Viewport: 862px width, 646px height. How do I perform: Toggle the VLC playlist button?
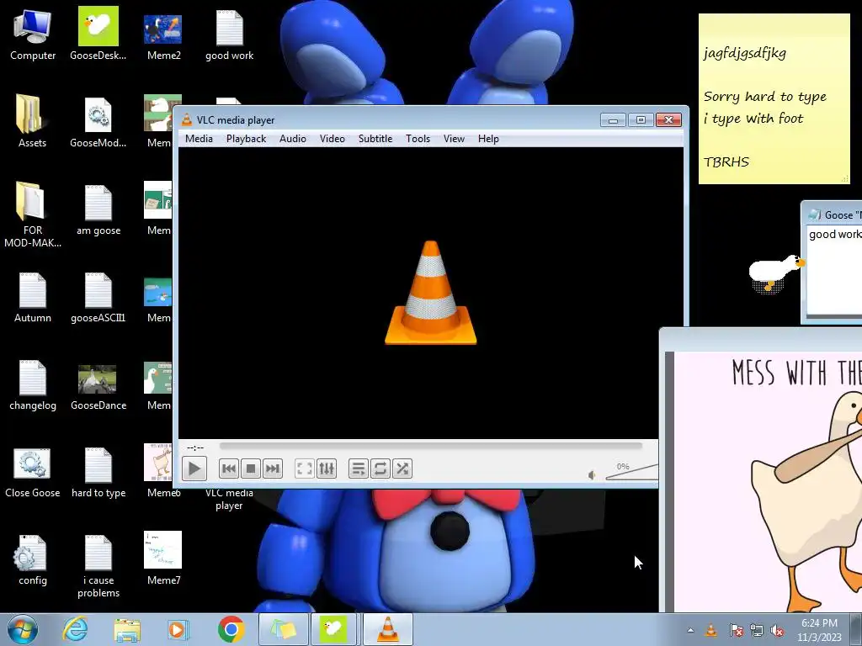359,469
